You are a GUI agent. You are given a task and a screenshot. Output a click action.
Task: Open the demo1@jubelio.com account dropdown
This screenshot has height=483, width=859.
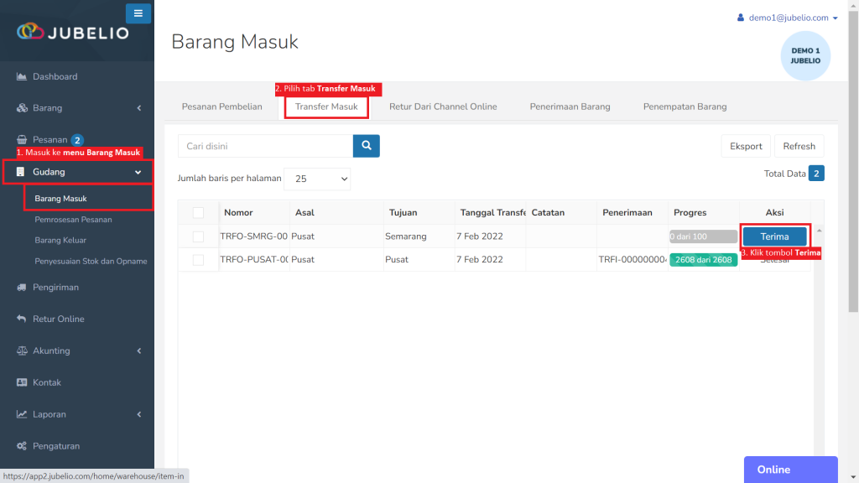click(788, 18)
